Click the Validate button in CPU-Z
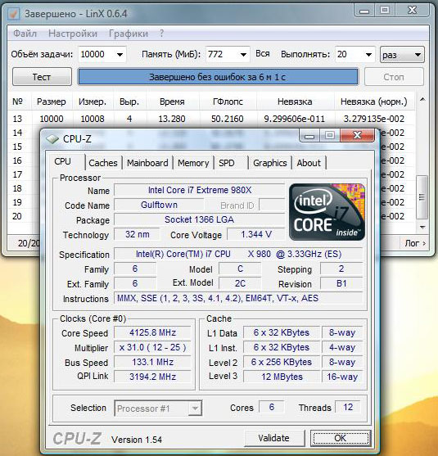The height and width of the screenshot is (456, 438). [x=274, y=438]
